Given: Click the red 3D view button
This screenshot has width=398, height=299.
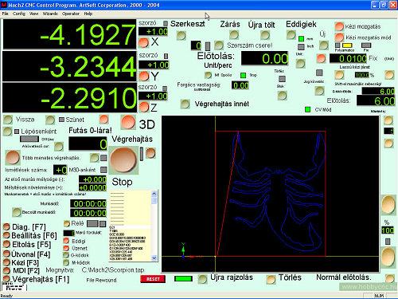Looking at the screenshot, I should (x=128, y=122).
